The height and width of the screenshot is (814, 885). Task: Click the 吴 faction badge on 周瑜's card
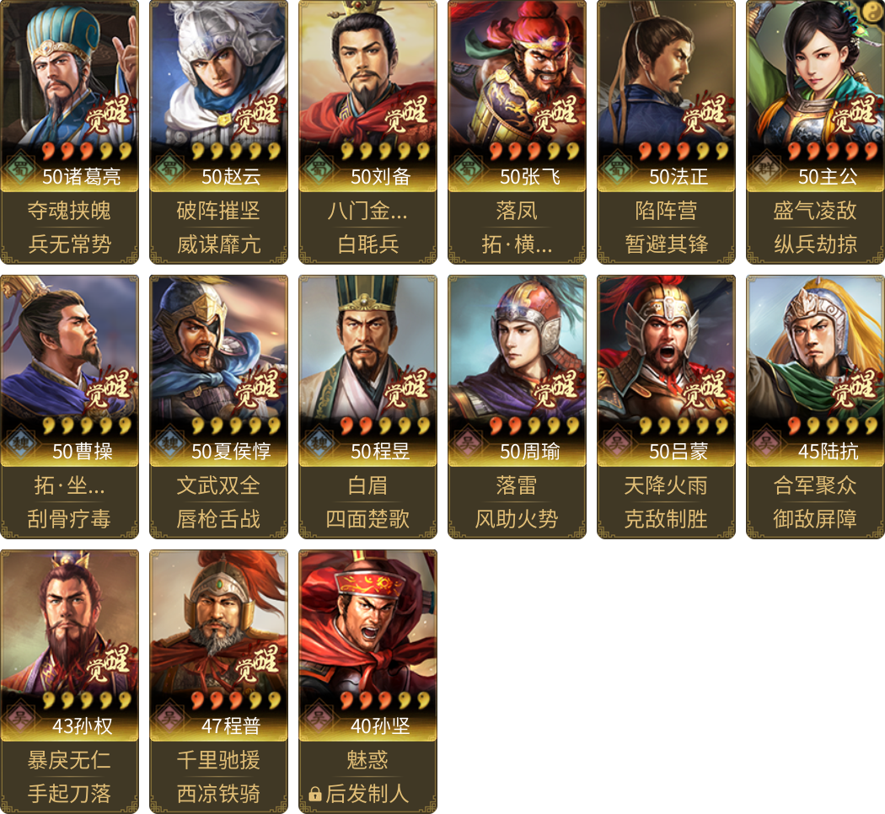pos(467,443)
